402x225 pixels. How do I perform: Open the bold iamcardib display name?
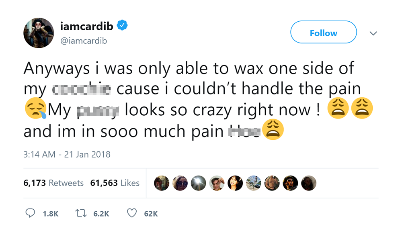(x=87, y=27)
